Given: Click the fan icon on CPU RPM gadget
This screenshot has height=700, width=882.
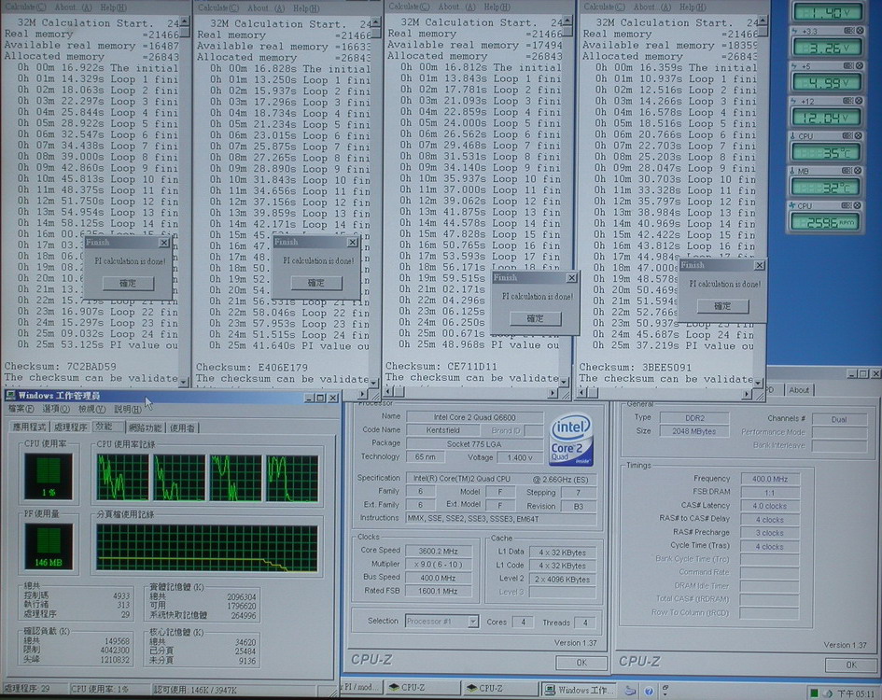Looking at the screenshot, I should point(792,206).
